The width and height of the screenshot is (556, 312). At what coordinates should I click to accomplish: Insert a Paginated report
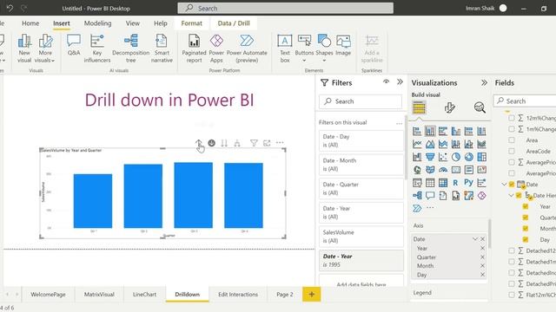(x=194, y=49)
